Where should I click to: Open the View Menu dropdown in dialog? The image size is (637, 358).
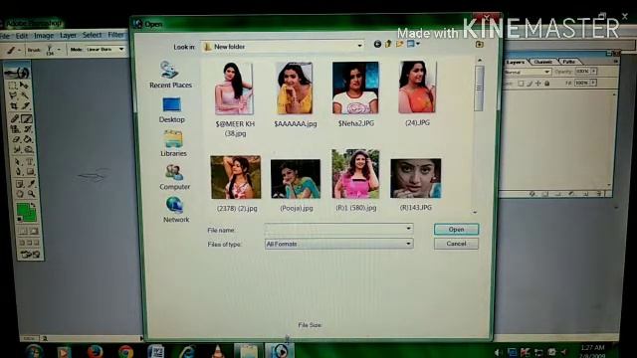coord(413,44)
